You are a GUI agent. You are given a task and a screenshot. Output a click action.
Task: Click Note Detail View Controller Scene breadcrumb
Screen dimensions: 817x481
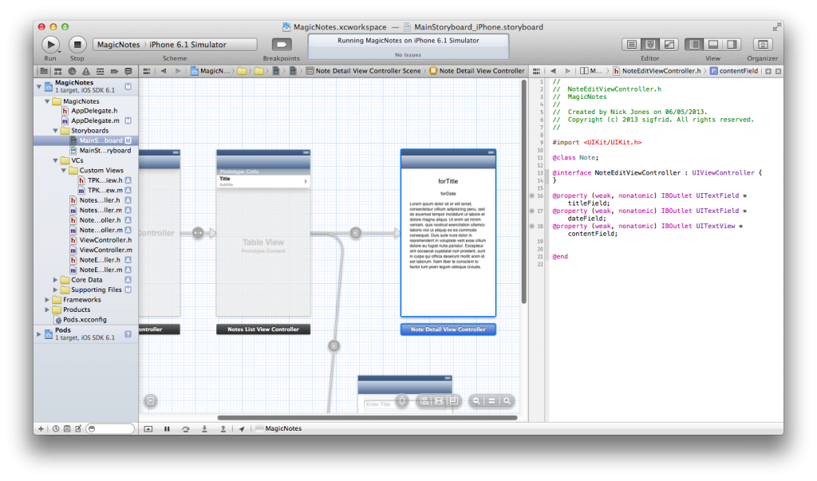(363, 72)
